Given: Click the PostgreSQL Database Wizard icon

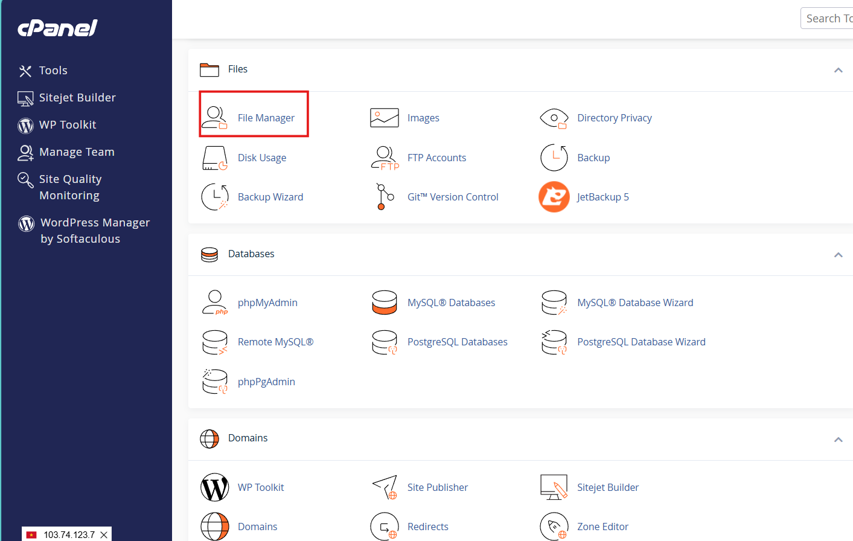Looking at the screenshot, I should tap(554, 342).
